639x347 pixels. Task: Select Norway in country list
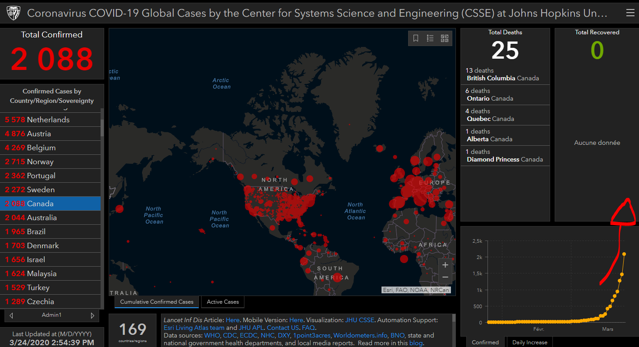(x=50, y=162)
